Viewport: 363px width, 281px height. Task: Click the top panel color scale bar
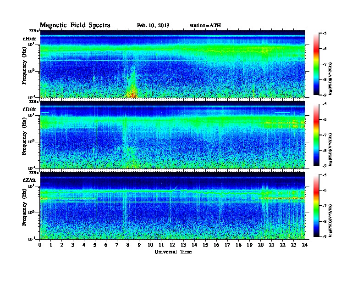point(316,64)
